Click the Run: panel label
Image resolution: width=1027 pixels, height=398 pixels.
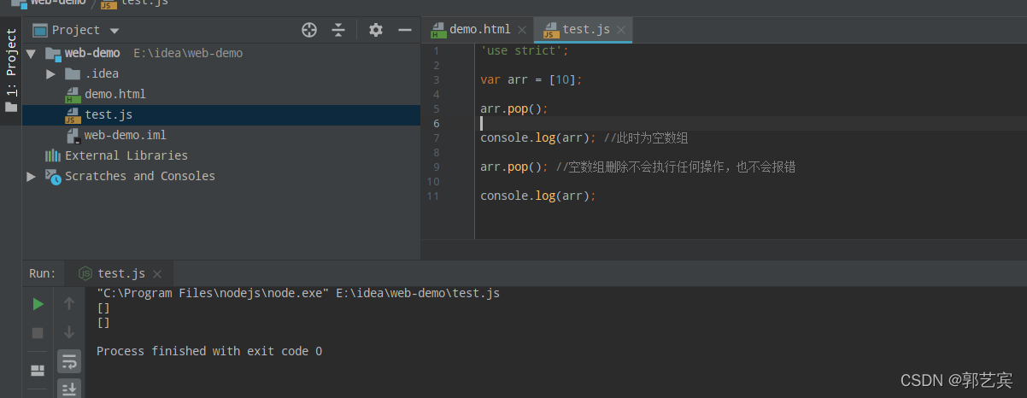click(43, 273)
